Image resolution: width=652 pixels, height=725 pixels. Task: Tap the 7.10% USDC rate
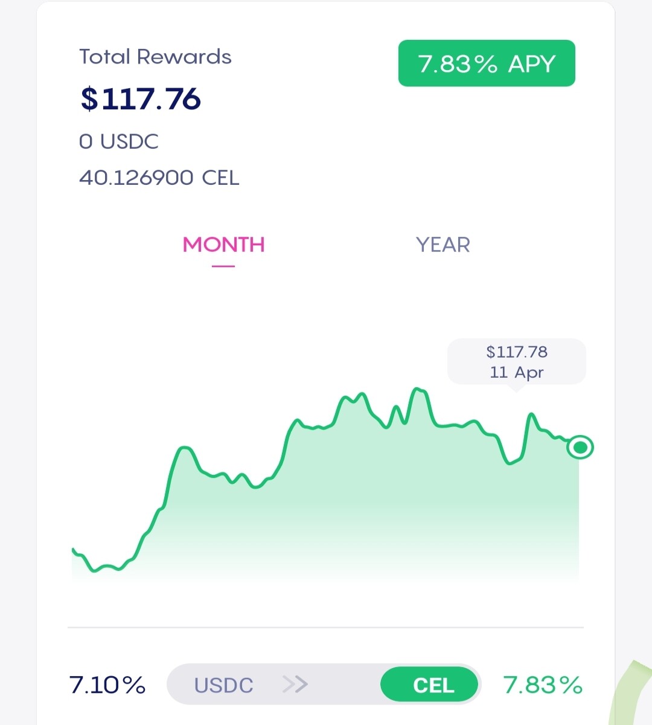[x=107, y=685]
